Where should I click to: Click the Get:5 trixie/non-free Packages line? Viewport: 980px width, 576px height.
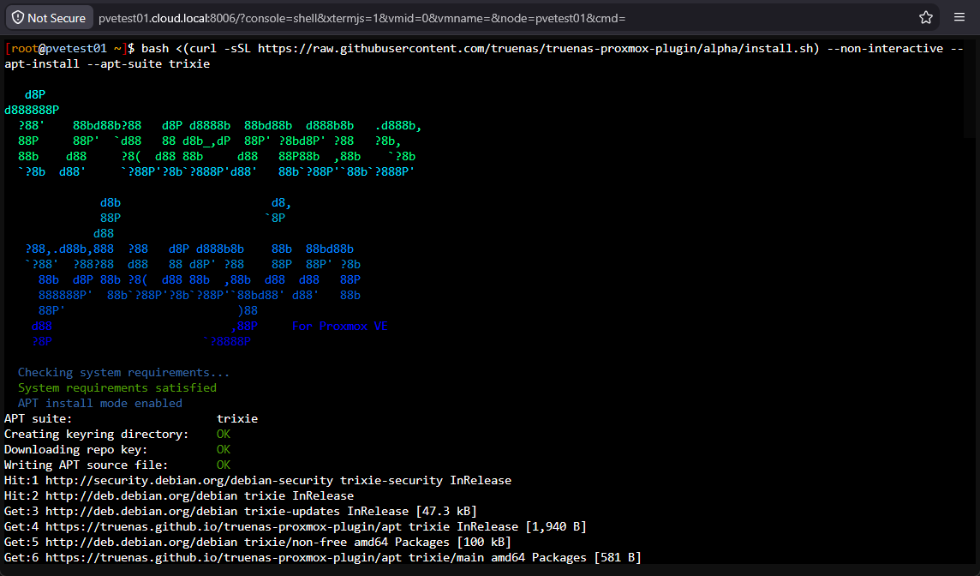pos(258,543)
